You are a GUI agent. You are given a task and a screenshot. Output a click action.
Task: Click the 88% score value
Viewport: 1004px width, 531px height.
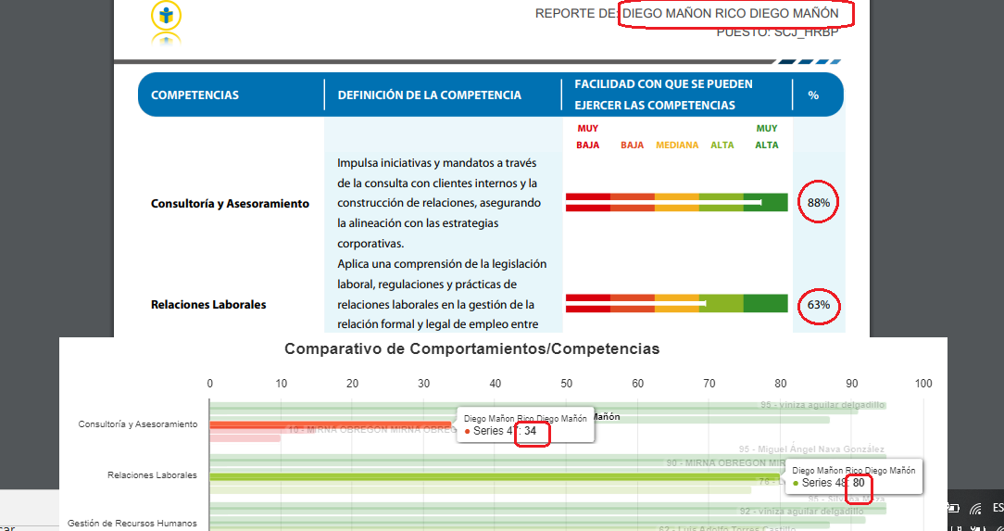[818, 202]
